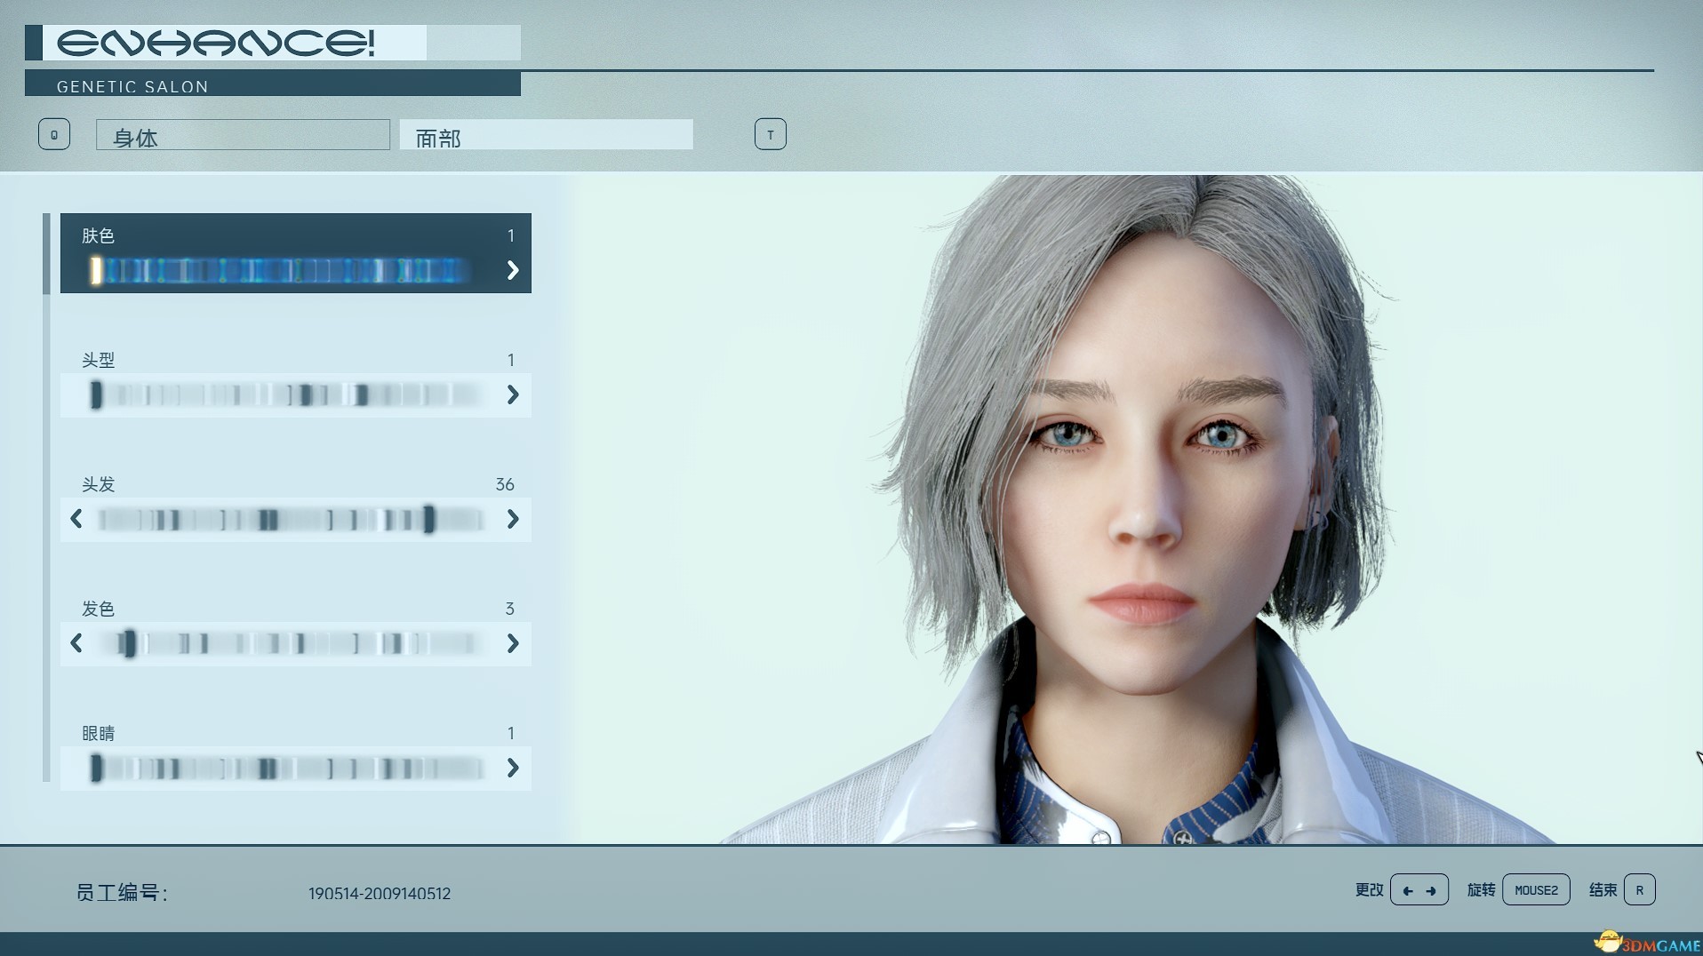The width and height of the screenshot is (1703, 956).
Task: Go to next 发色 hair color with right arrow
Action: coord(513,643)
